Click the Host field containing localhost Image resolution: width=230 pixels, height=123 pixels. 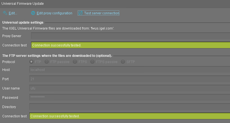[130, 70]
